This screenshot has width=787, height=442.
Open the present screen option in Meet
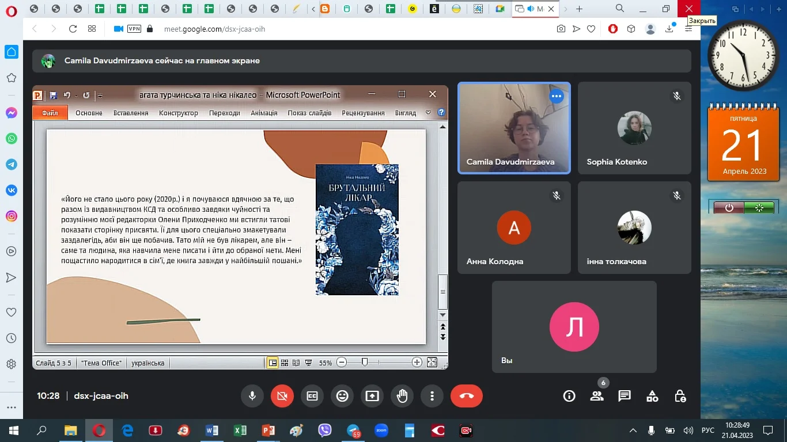372,396
